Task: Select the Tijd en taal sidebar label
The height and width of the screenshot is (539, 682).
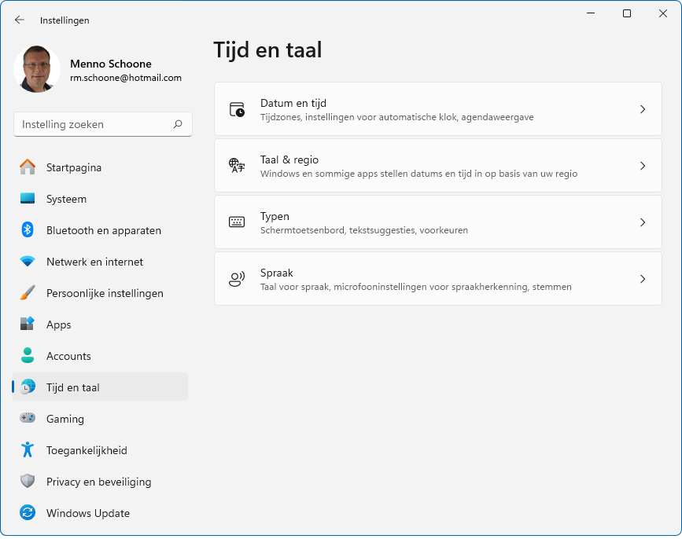Action: 73,387
